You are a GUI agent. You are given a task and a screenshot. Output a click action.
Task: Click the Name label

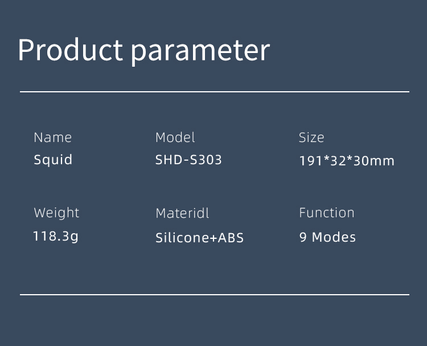point(53,137)
